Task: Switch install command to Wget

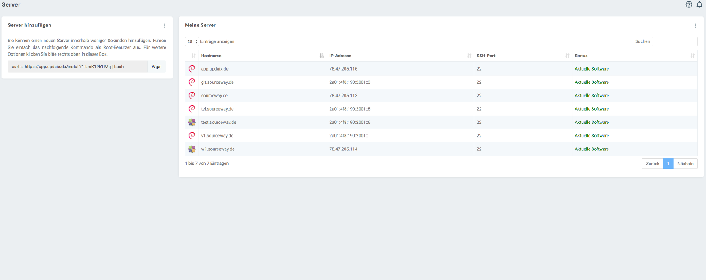Action: [157, 67]
